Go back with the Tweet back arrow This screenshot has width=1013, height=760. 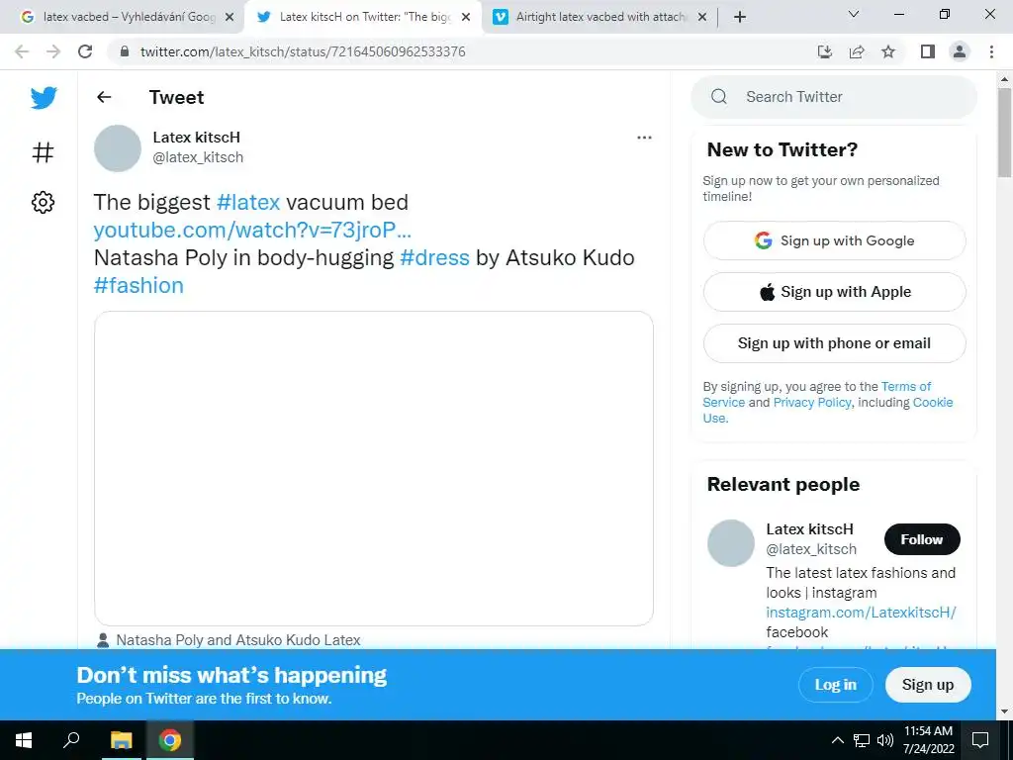pyautogui.click(x=104, y=97)
